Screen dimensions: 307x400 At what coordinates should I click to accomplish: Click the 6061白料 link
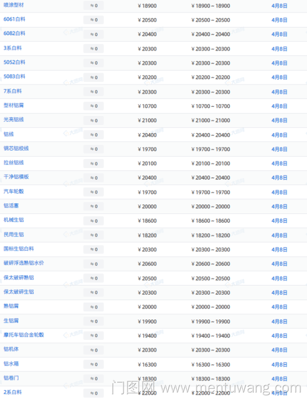(x=14, y=19)
